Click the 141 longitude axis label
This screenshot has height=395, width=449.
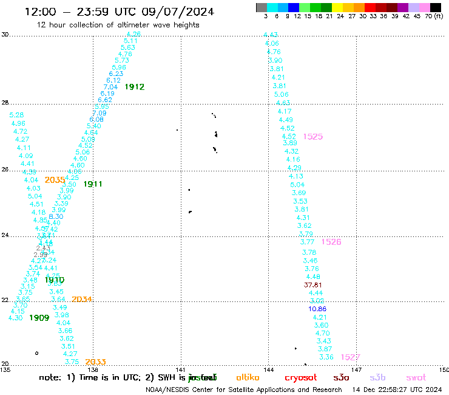point(180,369)
